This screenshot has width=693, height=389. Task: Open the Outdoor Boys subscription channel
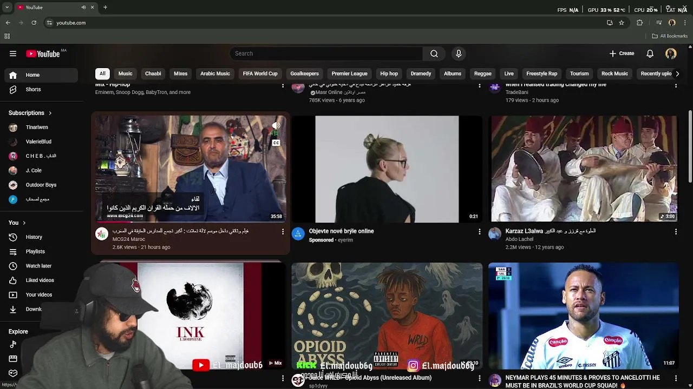(42, 185)
